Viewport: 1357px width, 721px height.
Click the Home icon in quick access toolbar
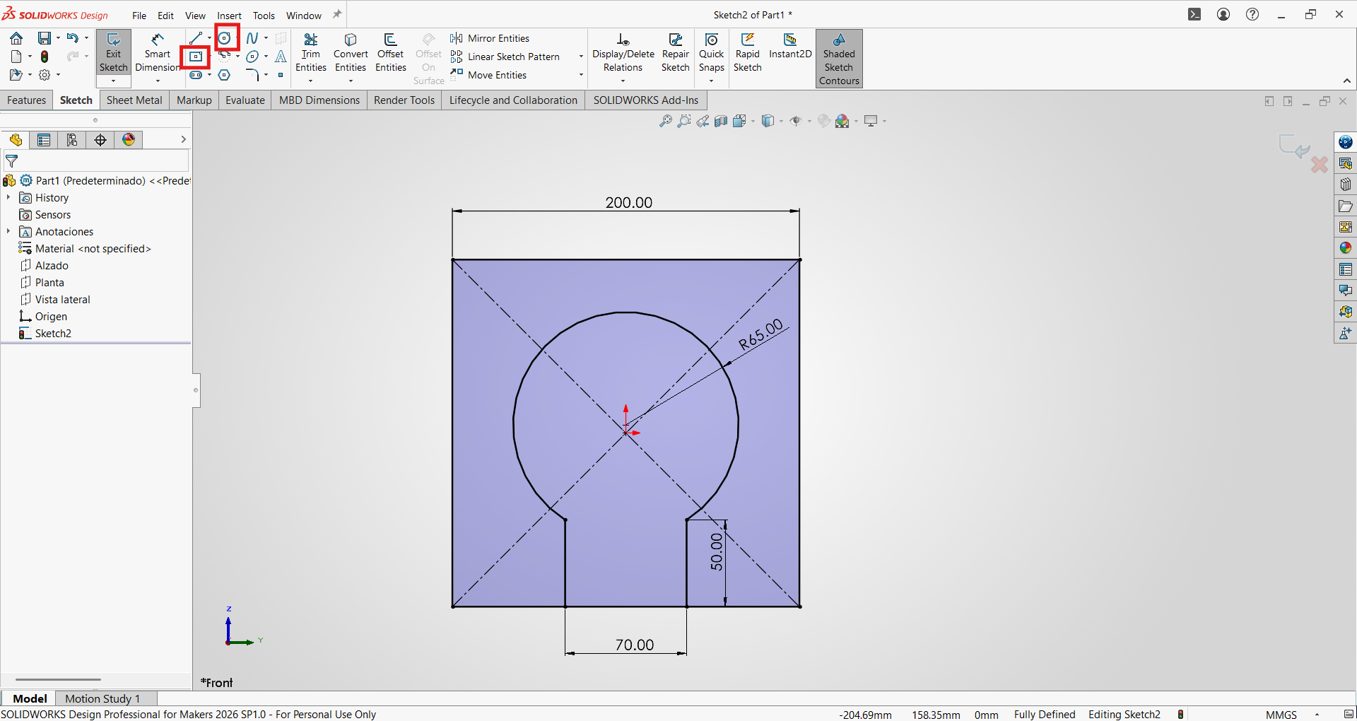(16, 38)
